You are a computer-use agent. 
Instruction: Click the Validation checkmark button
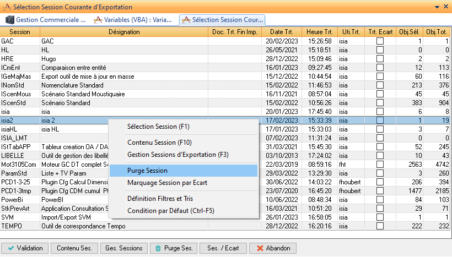26,248
